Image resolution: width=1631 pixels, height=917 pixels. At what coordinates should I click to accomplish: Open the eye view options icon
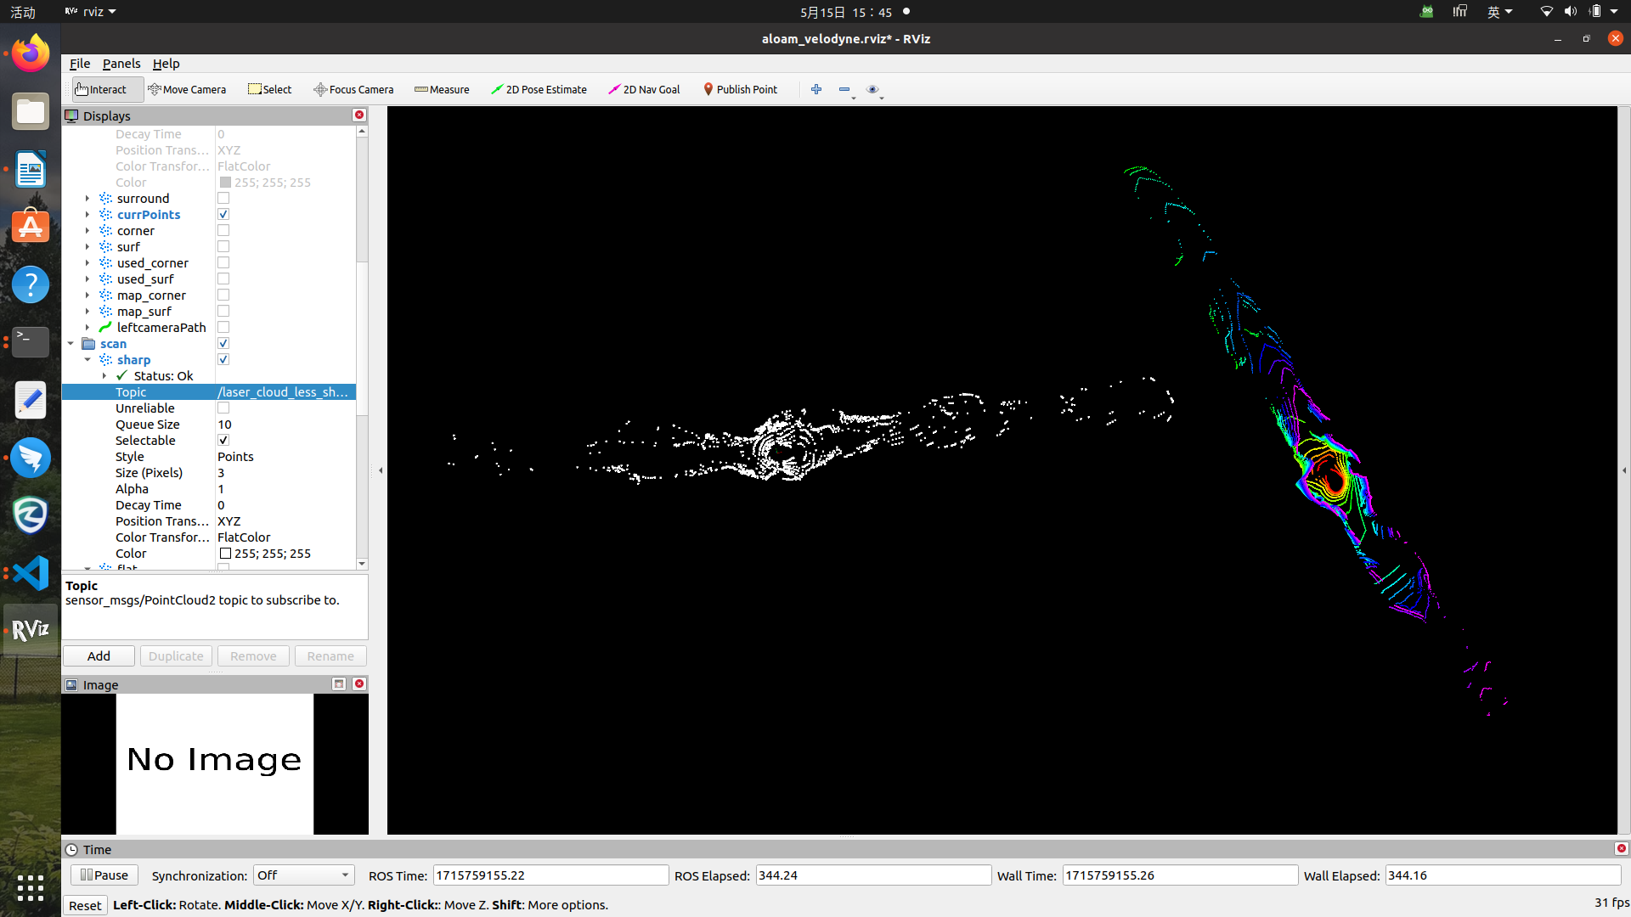872,89
